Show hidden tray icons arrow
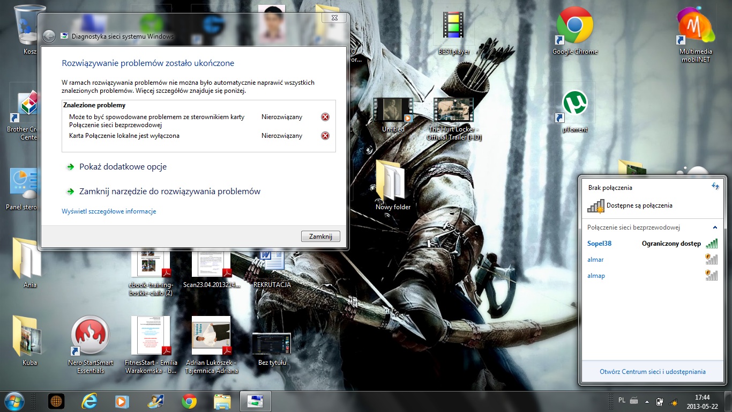This screenshot has width=732, height=412. coord(648,401)
